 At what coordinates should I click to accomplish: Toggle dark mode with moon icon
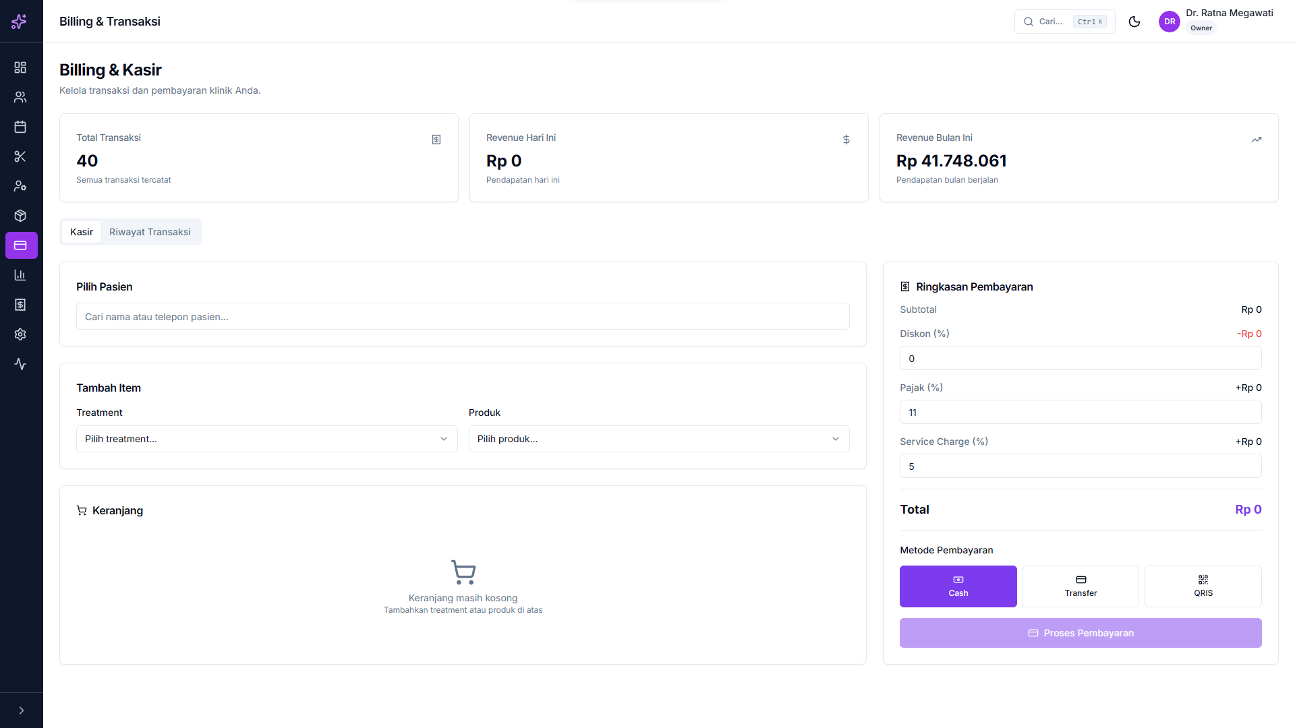click(x=1134, y=22)
